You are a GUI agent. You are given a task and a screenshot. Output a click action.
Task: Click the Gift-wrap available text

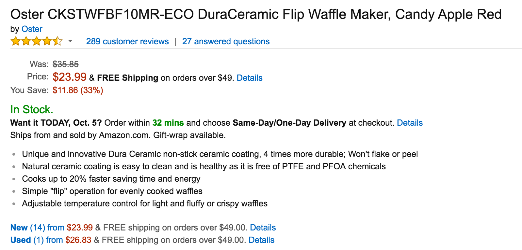tap(189, 135)
